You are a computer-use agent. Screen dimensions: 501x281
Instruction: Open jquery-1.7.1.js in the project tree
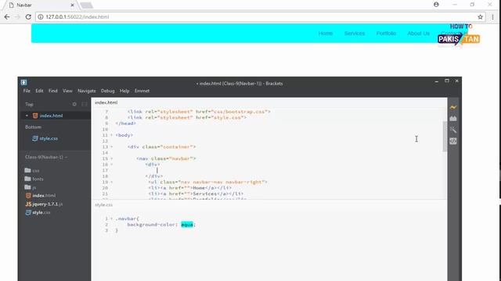(44, 204)
